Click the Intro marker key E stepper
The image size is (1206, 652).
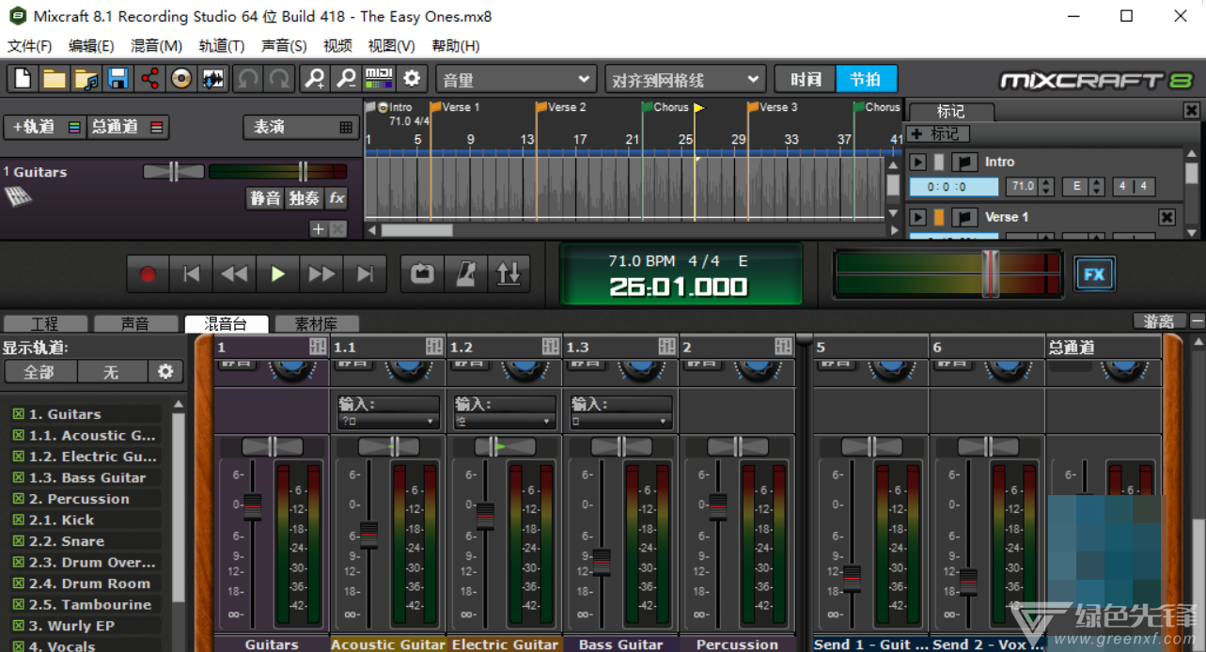pos(1096,187)
